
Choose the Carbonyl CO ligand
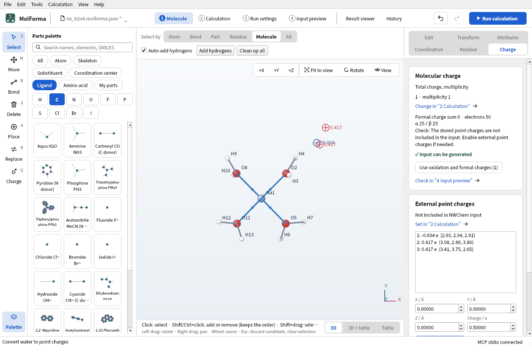(x=108, y=140)
